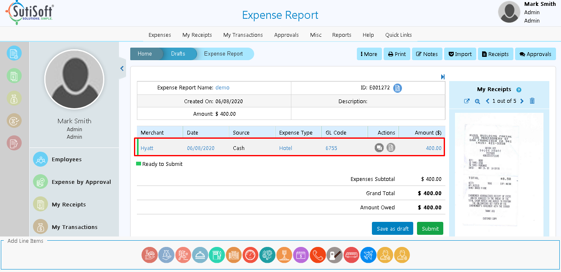Screen dimensions: 561x272
Task: Collapse the left sidebar panel chevron
Action: (122, 69)
